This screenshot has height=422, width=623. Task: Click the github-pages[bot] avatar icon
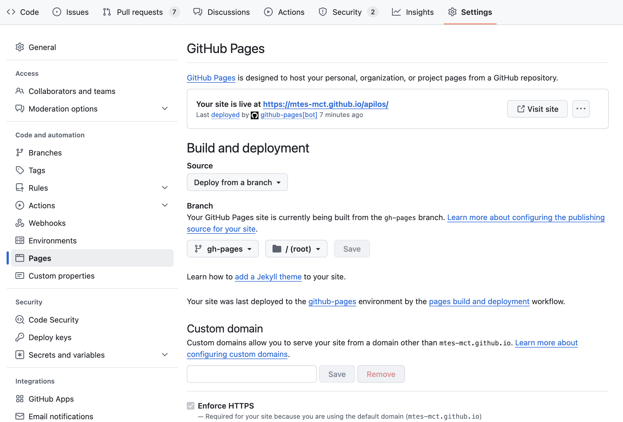[x=255, y=115]
